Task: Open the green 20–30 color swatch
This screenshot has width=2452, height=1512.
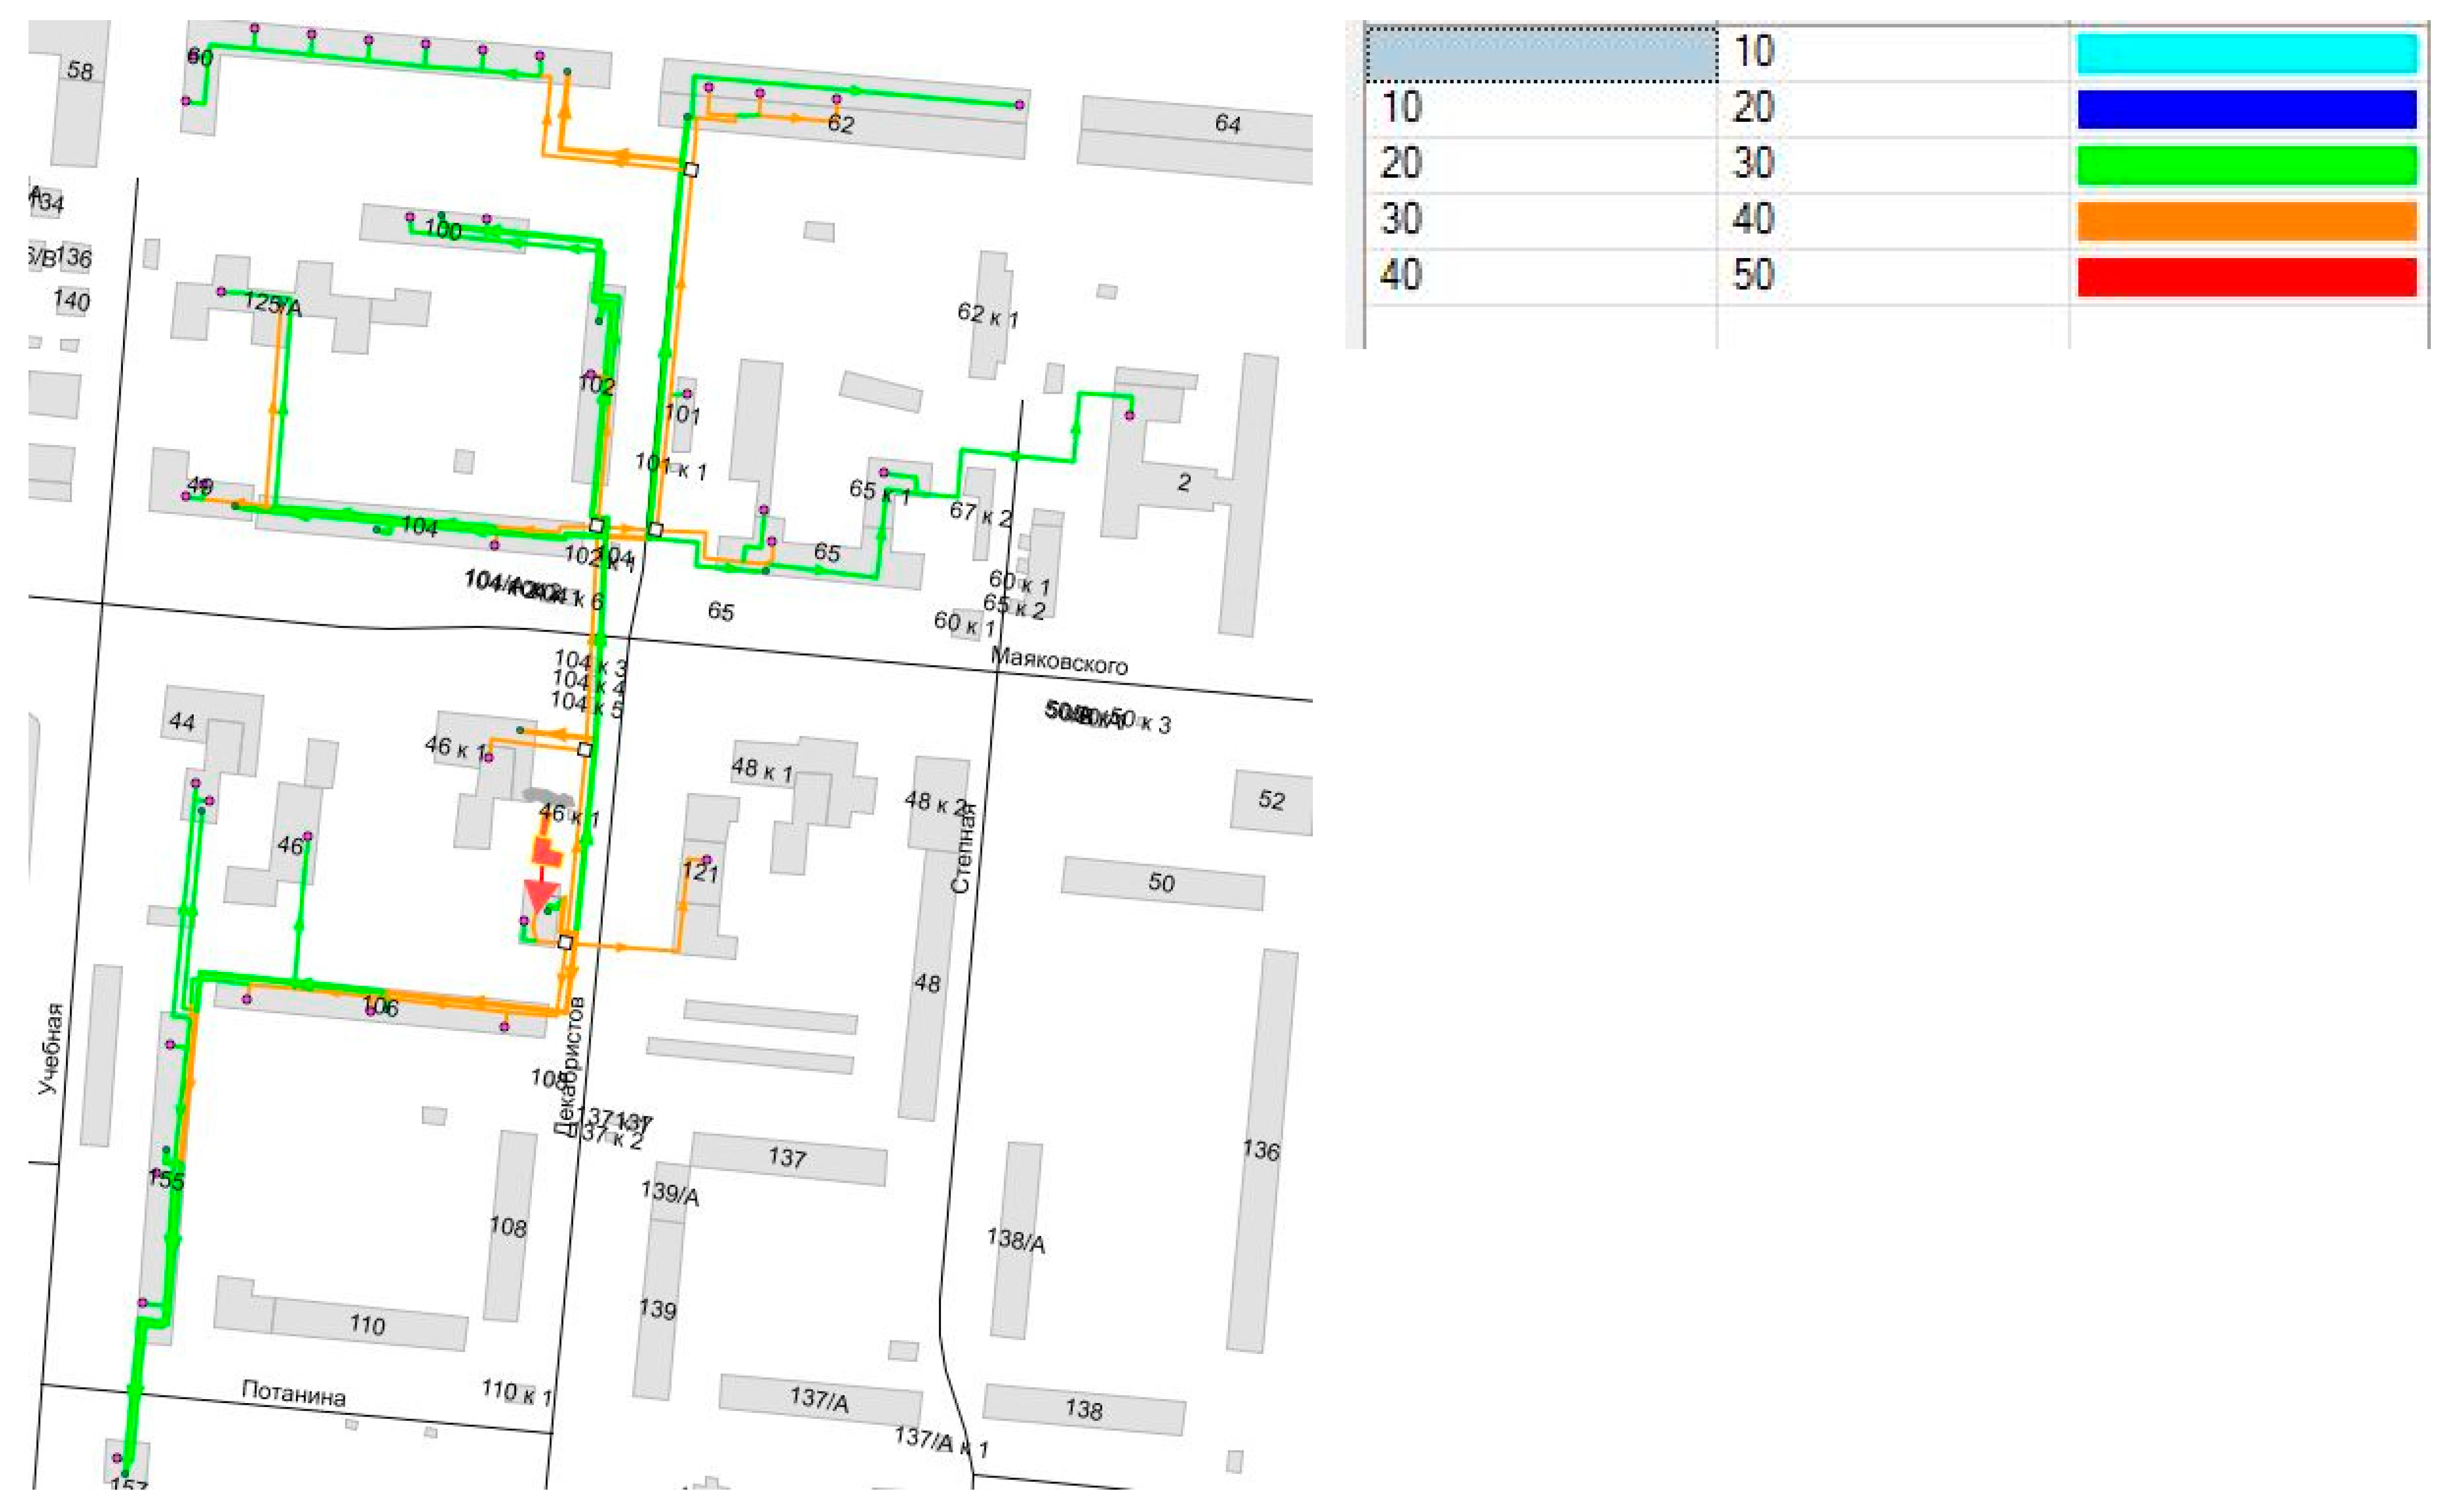Action: (x=2246, y=166)
